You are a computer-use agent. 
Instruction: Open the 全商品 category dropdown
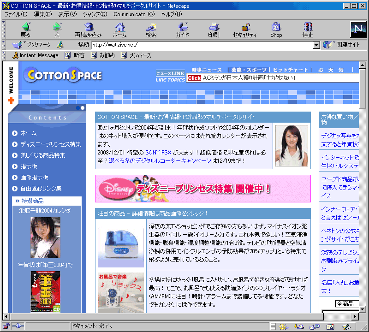click(347, 304)
